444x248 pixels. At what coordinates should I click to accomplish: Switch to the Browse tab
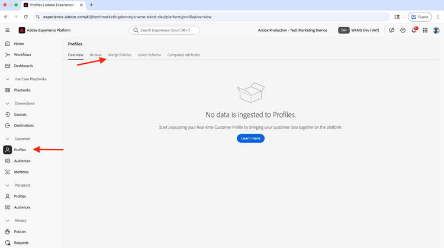click(x=96, y=55)
